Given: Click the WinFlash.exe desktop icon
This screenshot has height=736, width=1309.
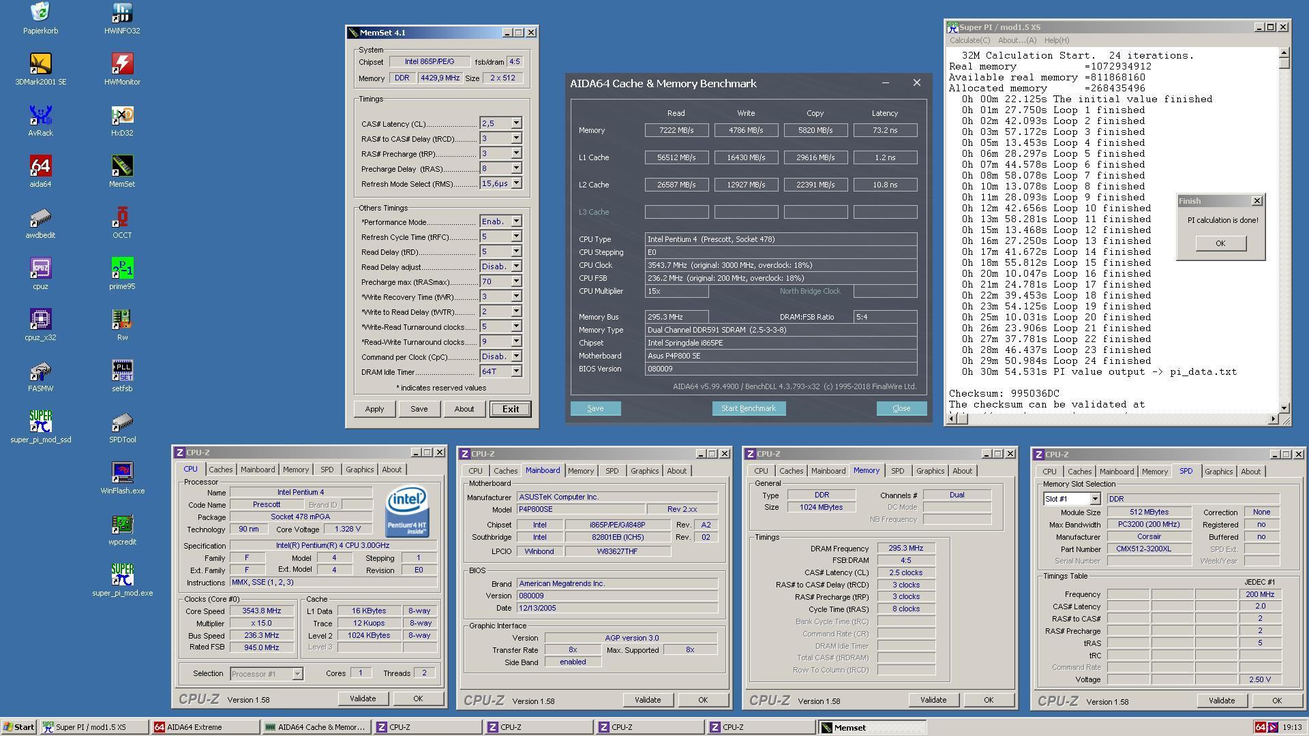Looking at the screenshot, I should click(122, 478).
